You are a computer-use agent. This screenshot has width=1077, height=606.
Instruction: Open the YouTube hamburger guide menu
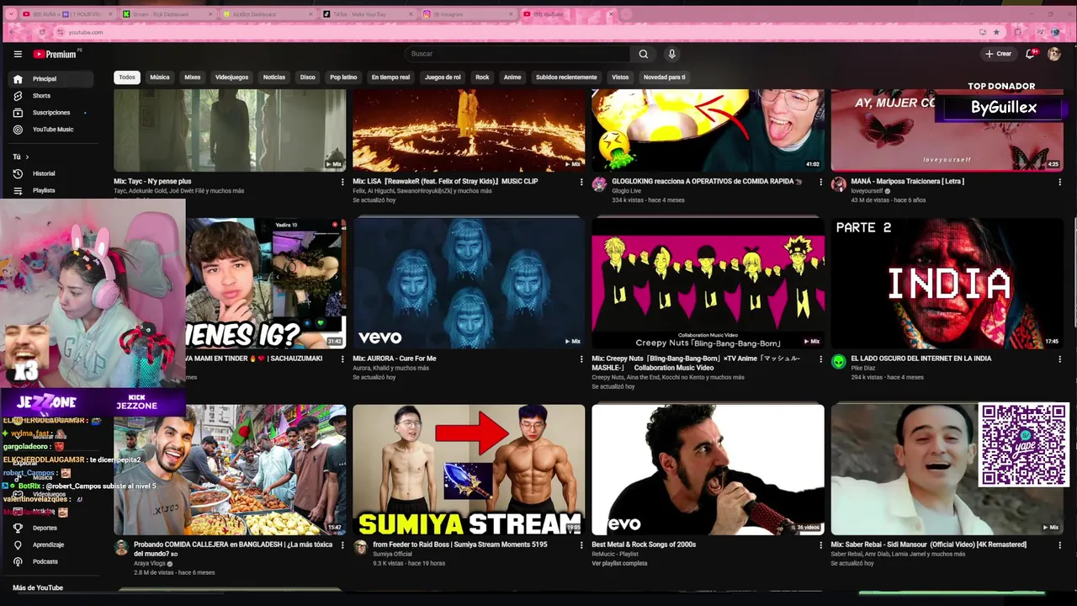(x=18, y=54)
